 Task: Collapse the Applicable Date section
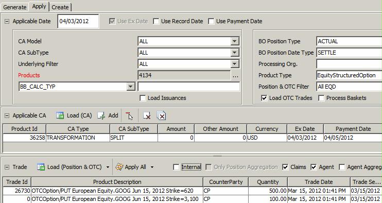[x=7, y=22]
